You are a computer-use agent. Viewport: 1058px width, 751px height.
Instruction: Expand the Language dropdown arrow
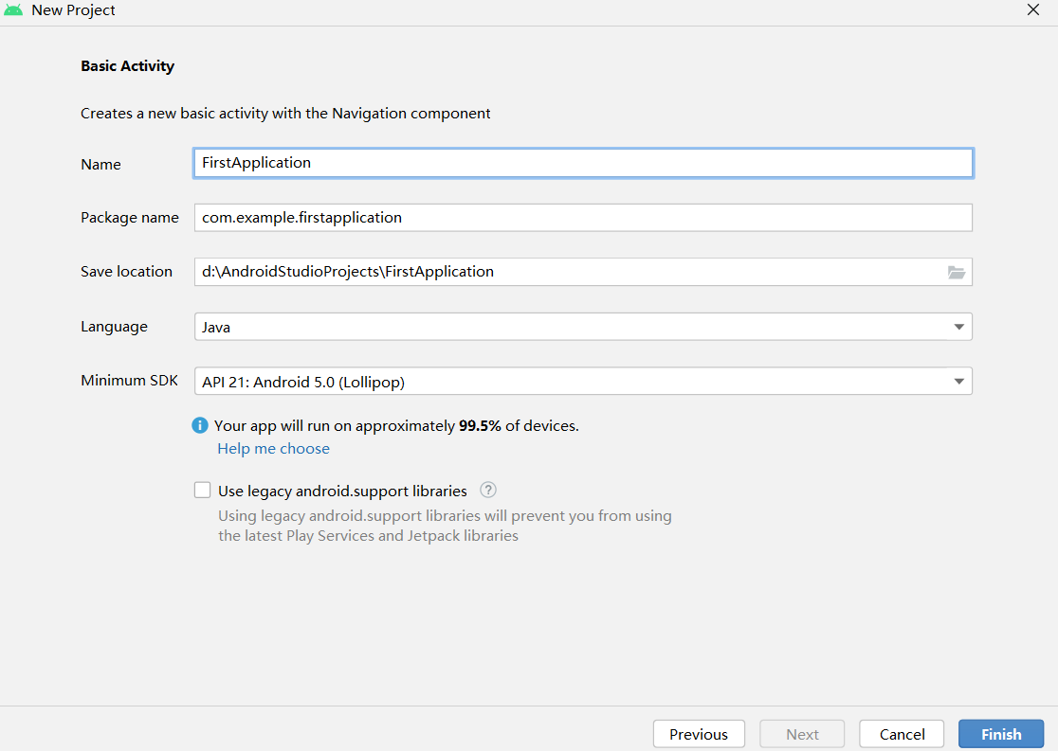click(958, 328)
